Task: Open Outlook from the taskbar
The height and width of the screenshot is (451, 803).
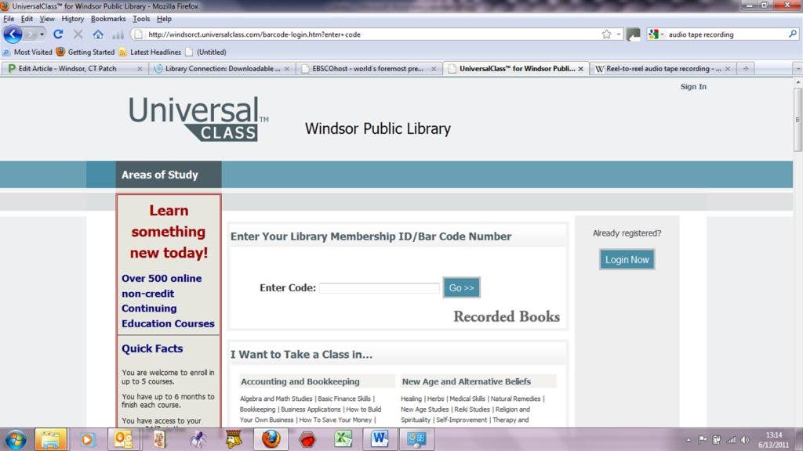Action: (x=123, y=439)
